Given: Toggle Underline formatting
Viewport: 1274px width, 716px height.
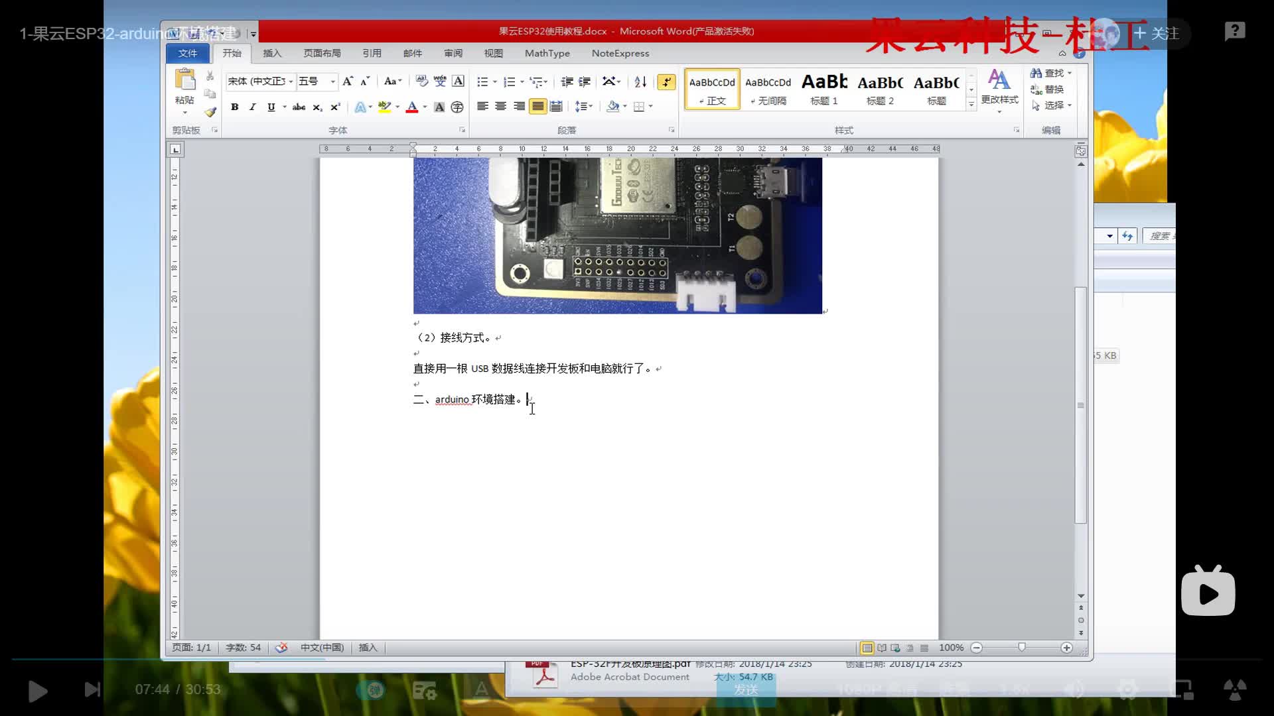Looking at the screenshot, I should 271,107.
